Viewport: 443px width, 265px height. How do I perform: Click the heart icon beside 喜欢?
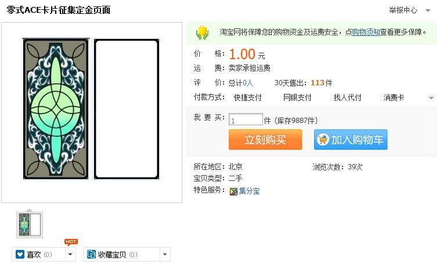click(20, 255)
